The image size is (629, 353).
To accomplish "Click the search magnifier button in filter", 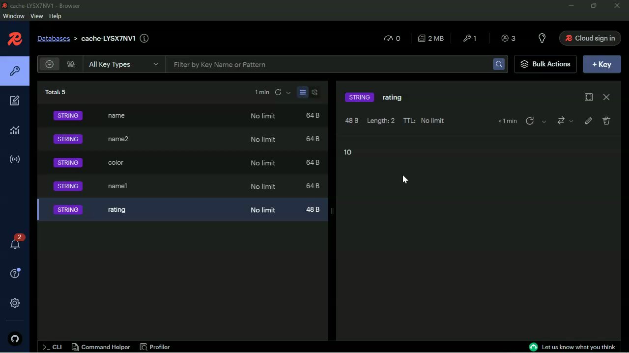I will tap(499, 64).
